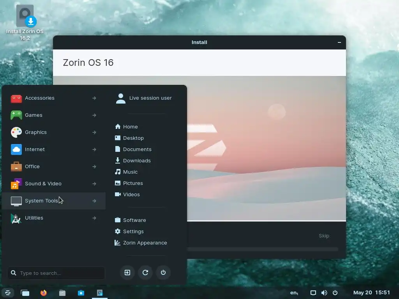Minimize the Install window
Viewport: 399px width, 299px height.
(x=339, y=42)
